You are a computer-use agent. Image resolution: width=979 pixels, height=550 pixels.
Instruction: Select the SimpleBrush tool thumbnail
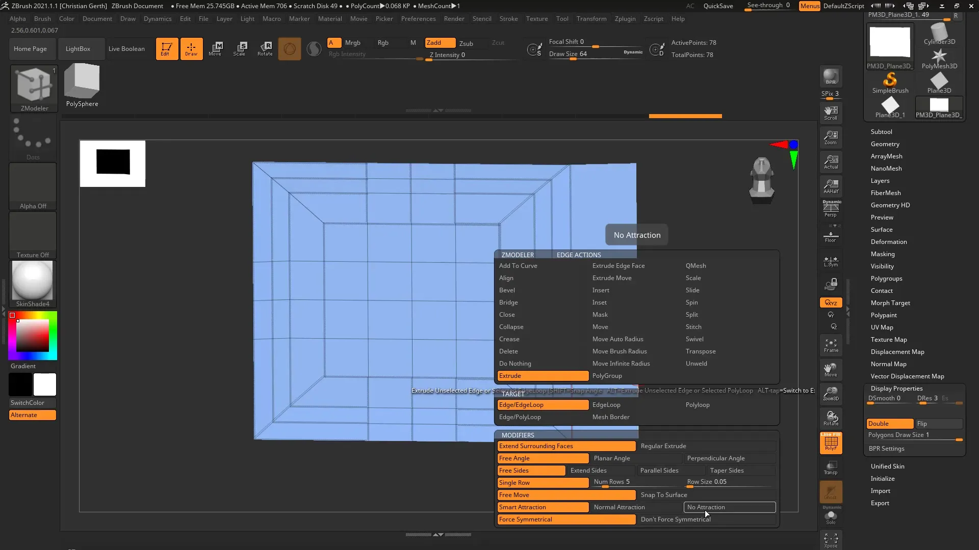[890, 83]
